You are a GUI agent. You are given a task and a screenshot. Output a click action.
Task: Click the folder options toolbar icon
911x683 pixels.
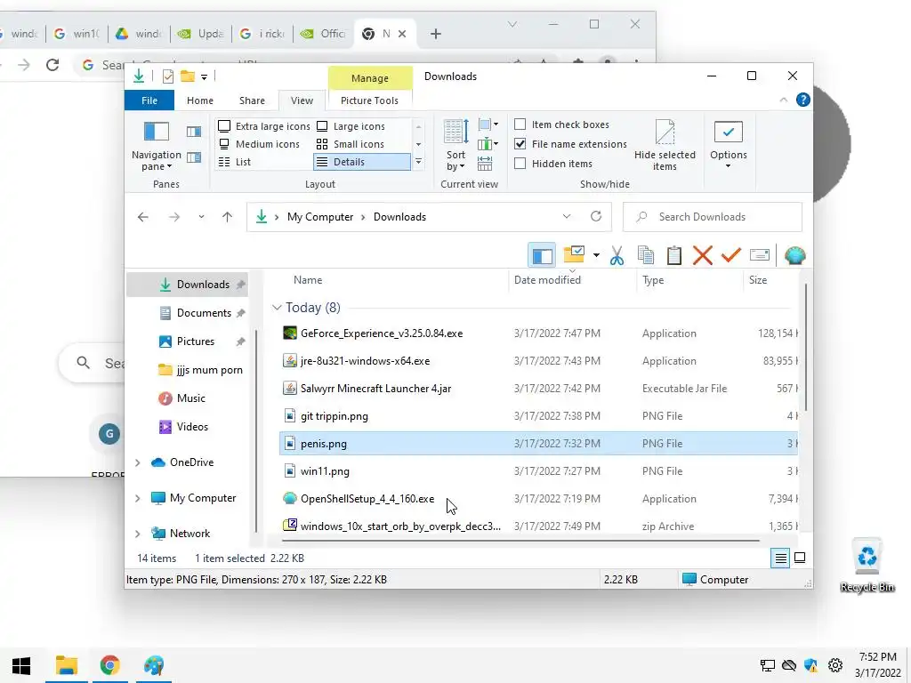click(x=574, y=254)
